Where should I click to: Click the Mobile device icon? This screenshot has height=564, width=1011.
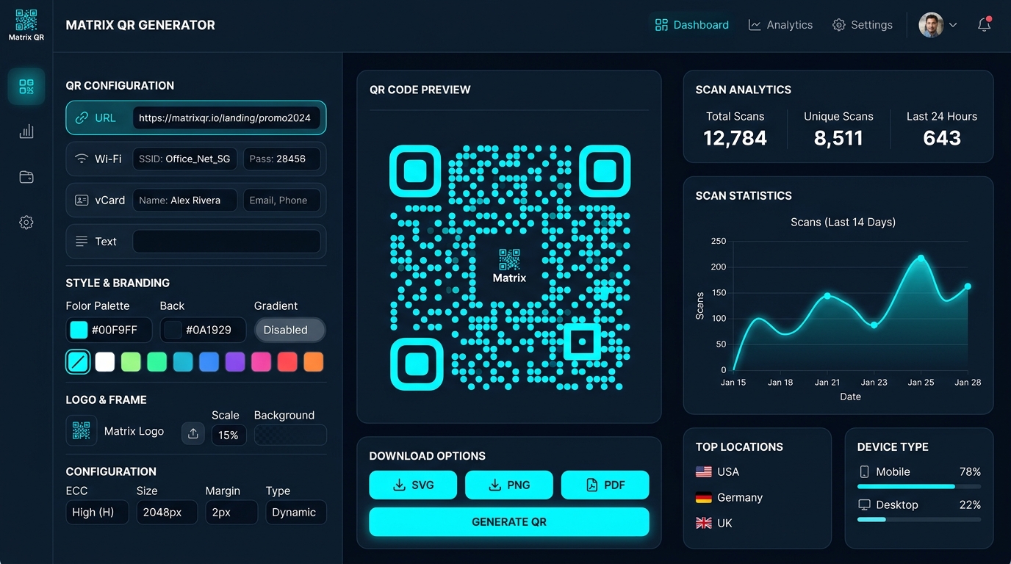865,471
